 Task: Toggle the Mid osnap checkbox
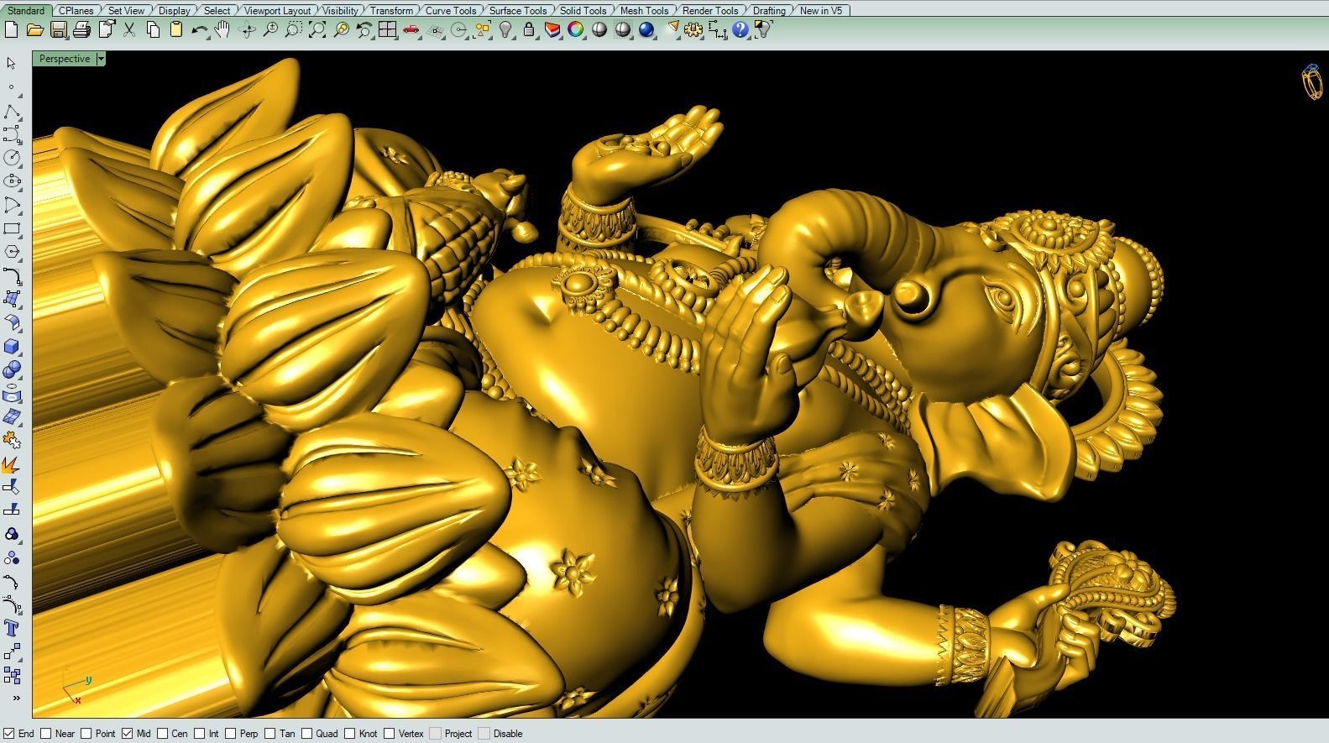click(x=127, y=733)
